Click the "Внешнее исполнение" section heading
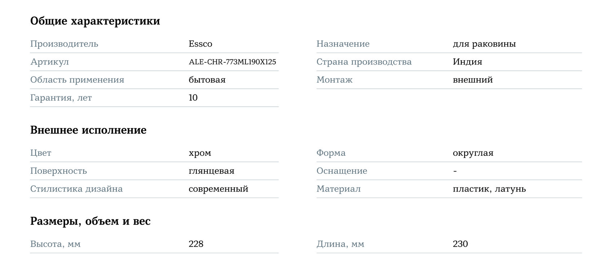Screen dimensions: 606x273 coord(88,130)
